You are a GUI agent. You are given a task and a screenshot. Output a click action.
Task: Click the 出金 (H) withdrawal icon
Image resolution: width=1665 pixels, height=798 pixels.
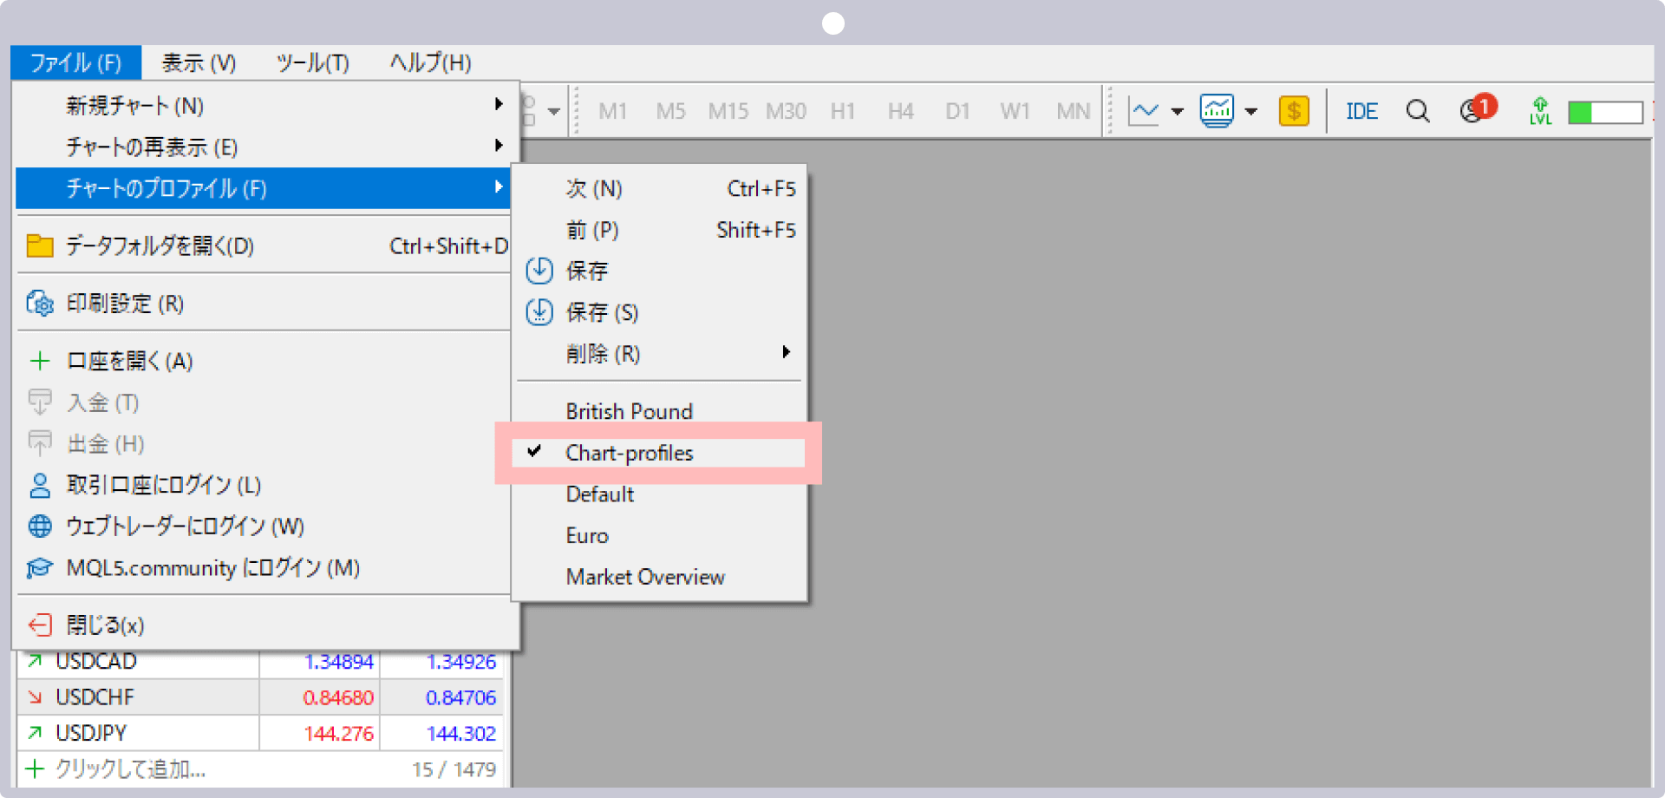pyautogui.click(x=40, y=443)
